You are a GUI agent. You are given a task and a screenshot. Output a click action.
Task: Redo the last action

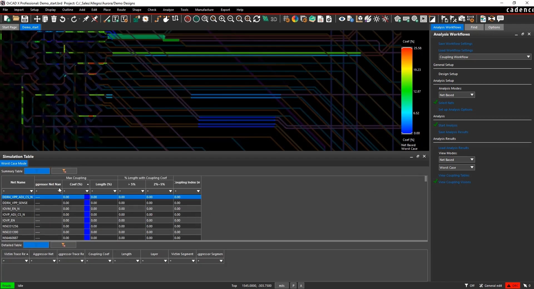pyautogui.click(x=74, y=19)
